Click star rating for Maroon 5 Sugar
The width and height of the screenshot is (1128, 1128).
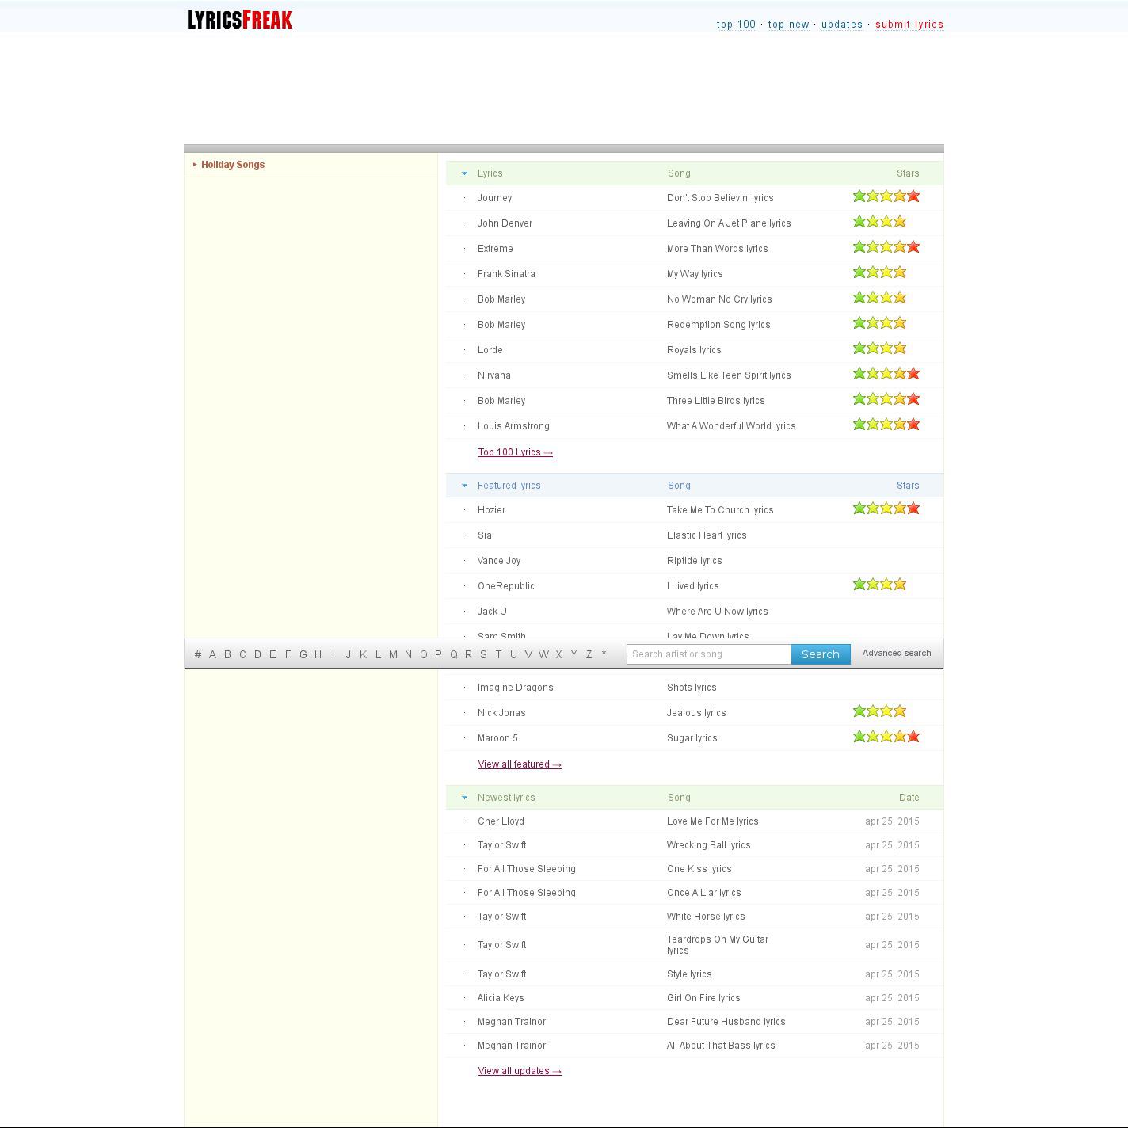886,737
